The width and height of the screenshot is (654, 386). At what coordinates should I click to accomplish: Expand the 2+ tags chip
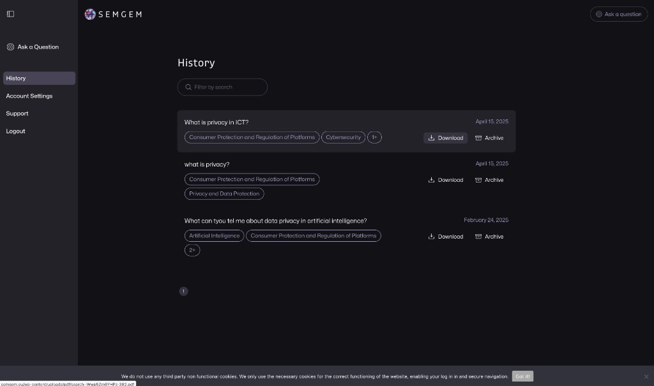(192, 250)
